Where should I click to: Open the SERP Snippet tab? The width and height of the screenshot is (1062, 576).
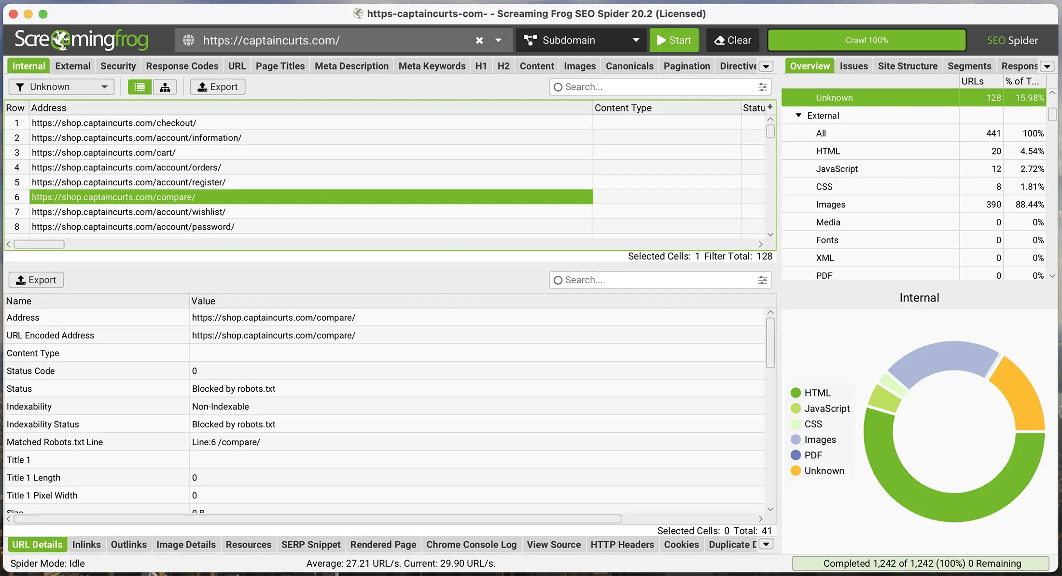click(x=311, y=545)
